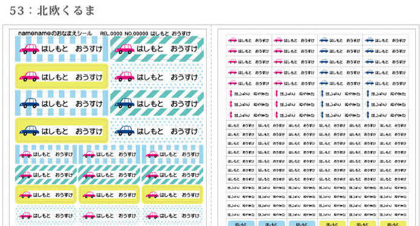
Task: Click the pink car on the blue checkered label
Action: tap(29, 49)
